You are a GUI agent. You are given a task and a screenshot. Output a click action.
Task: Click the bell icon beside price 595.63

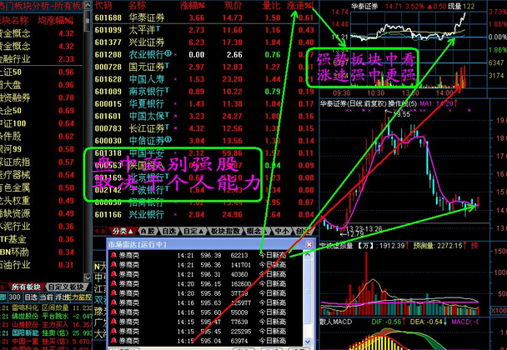point(113,302)
